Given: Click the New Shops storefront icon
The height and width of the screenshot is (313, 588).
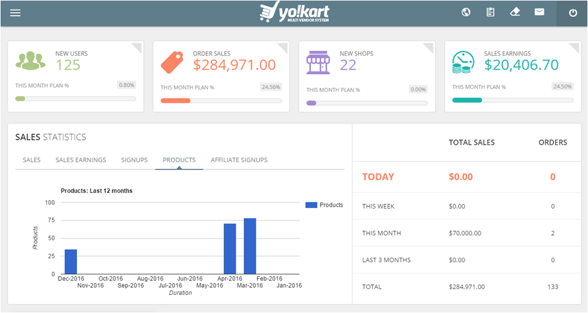Looking at the screenshot, I should [318, 62].
